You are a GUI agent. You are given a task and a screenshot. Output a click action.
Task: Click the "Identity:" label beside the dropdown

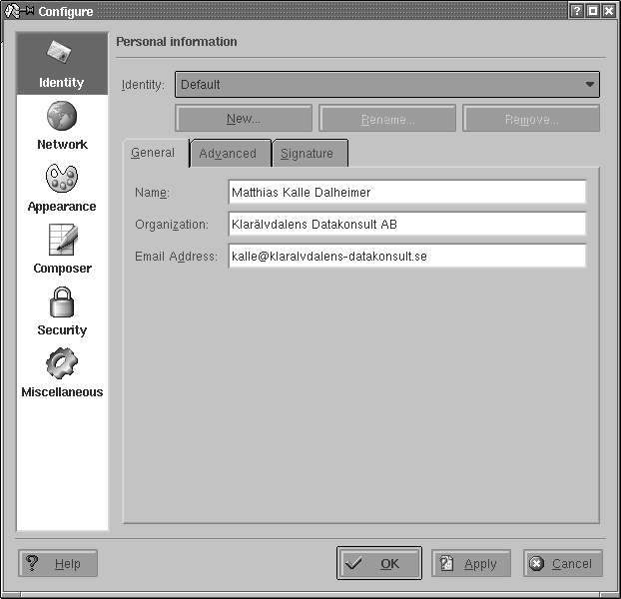click(143, 85)
